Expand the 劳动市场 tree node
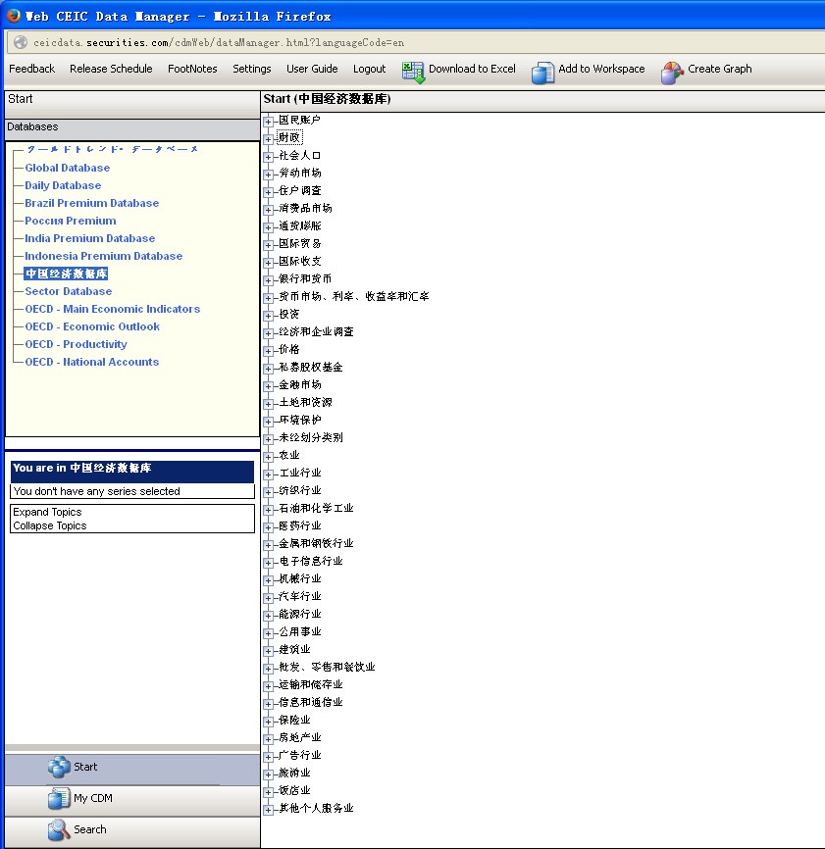825x849 pixels. [x=268, y=175]
